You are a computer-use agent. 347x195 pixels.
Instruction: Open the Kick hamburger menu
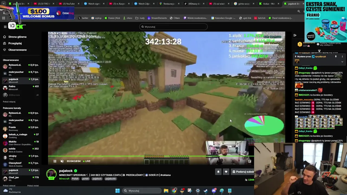coord(5,27)
